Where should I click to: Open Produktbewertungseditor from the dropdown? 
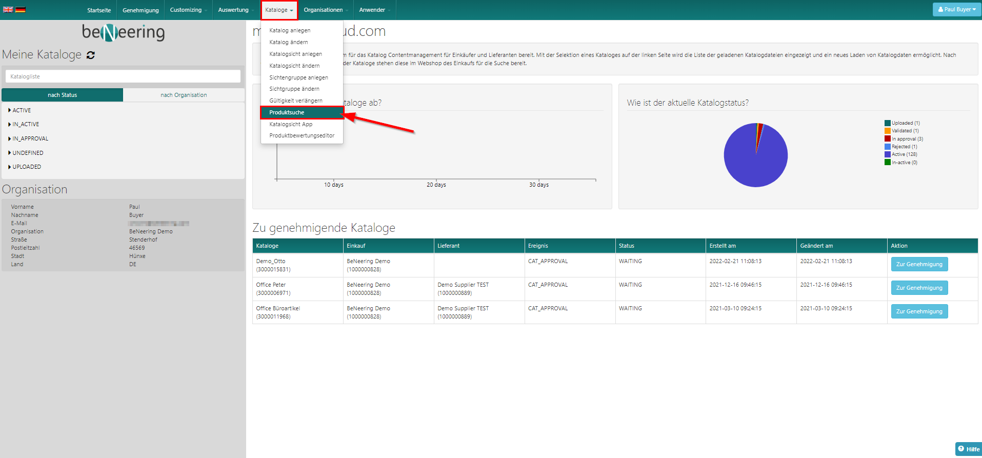pyautogui.click(x=302, y=135)
